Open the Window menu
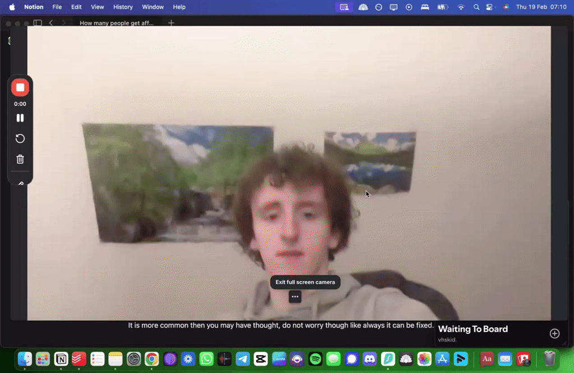This screenshot has width=574, height=373. click(152, 7)
